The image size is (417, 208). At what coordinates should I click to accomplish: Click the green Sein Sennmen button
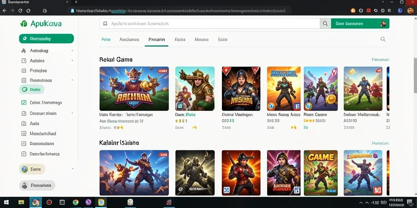[360, 24]
